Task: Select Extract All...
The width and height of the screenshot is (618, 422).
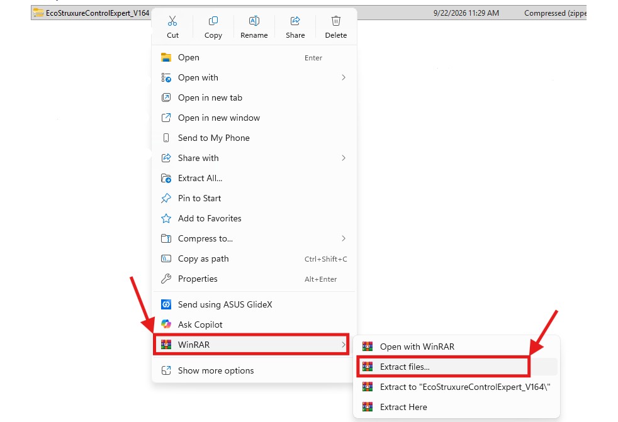Action: pos(254,178)
